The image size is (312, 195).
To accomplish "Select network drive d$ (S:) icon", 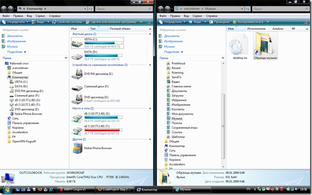I will [x=77, y=119].
